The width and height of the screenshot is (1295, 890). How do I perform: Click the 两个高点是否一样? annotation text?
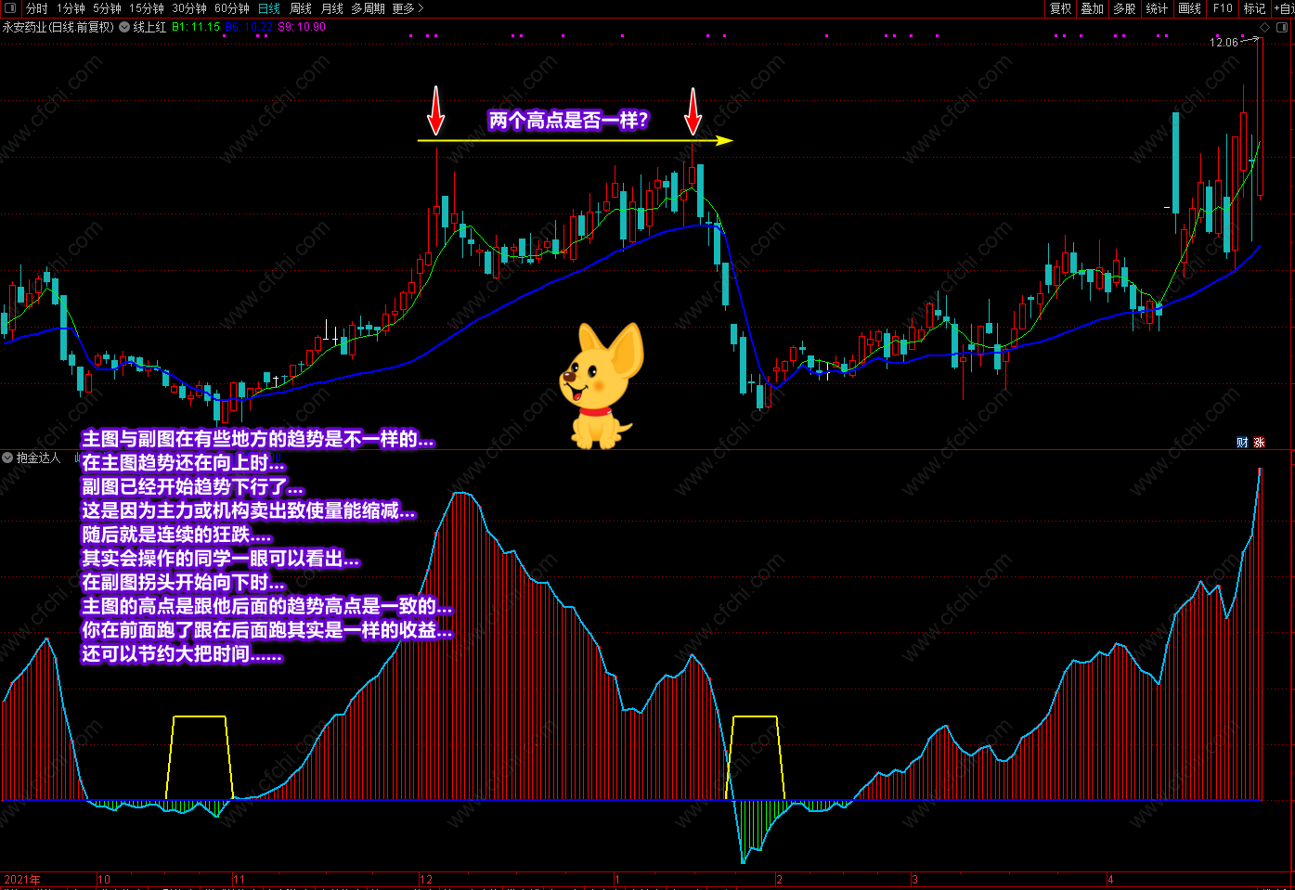568,120
